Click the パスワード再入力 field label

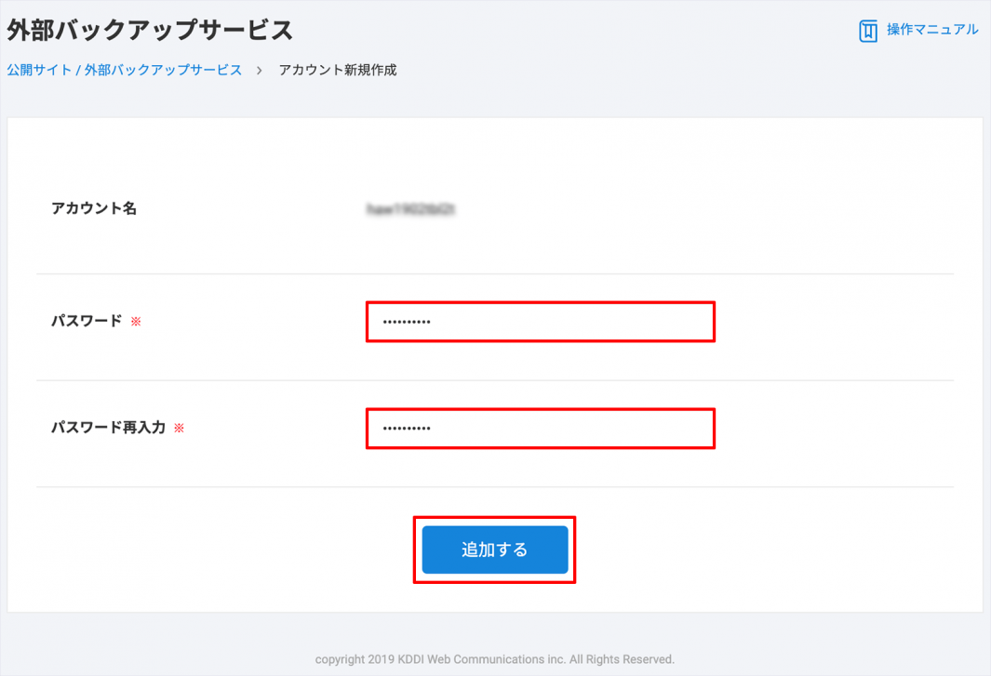[x=108, y=428]
